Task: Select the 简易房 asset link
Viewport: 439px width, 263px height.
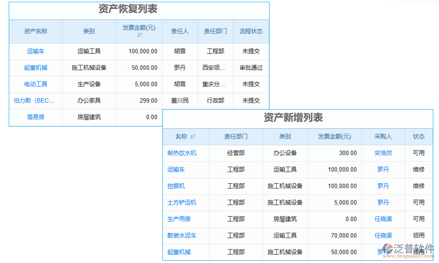Action: [36, 117]
